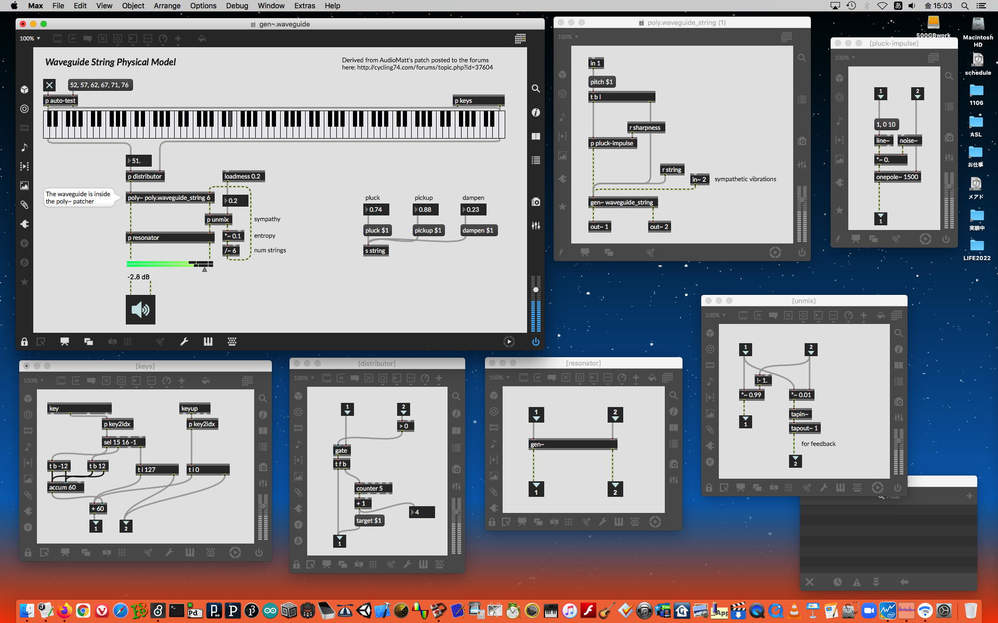This screenshot has width=998, height=623.
Task: Toggle the blue audio power button
Action: click(535, 342)
